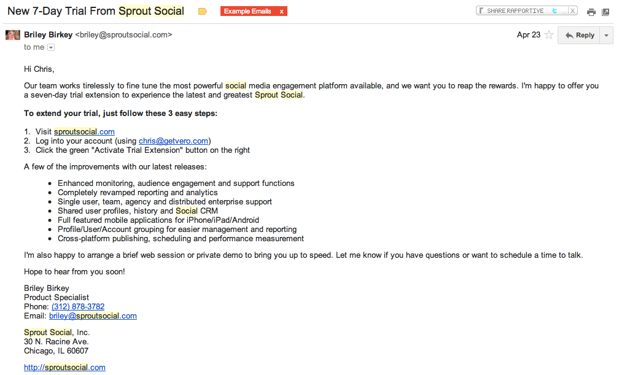Click the Rapportive logo icon

482,10
